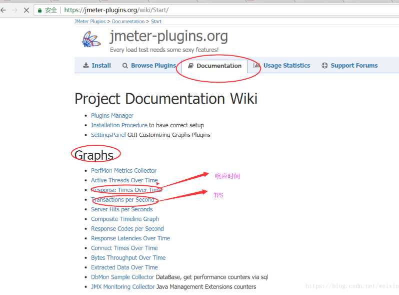Open Extracted Data Over Time link
The image size is (399, 295).
pos(124,267)
